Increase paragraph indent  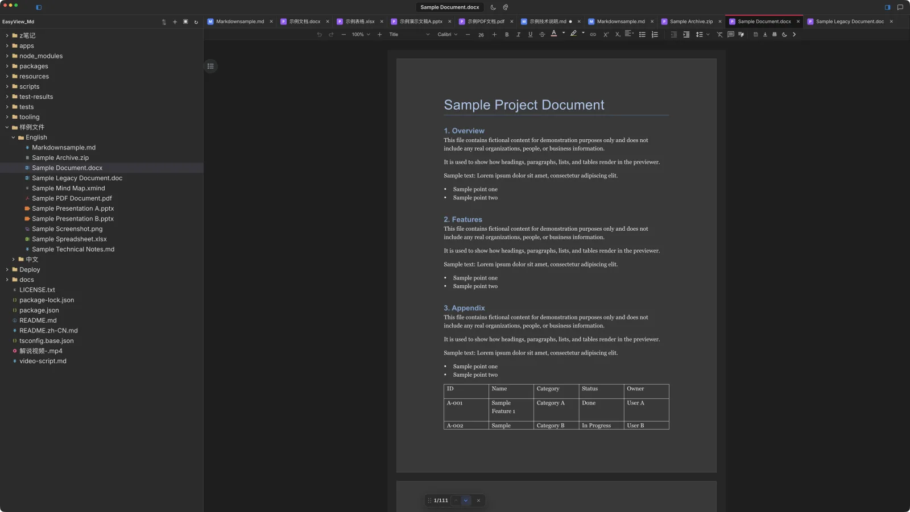pos(686,35)
